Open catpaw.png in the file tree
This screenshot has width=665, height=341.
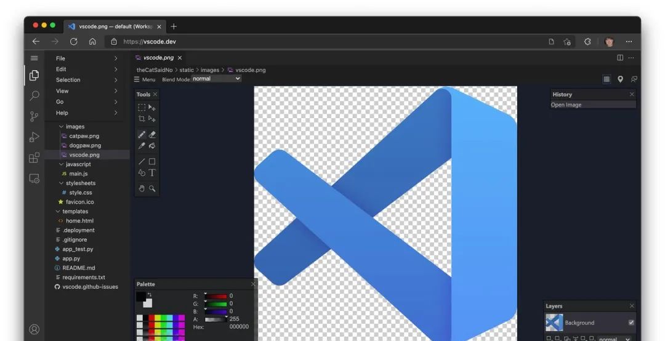pyautogui.click(x=84, y=136)
